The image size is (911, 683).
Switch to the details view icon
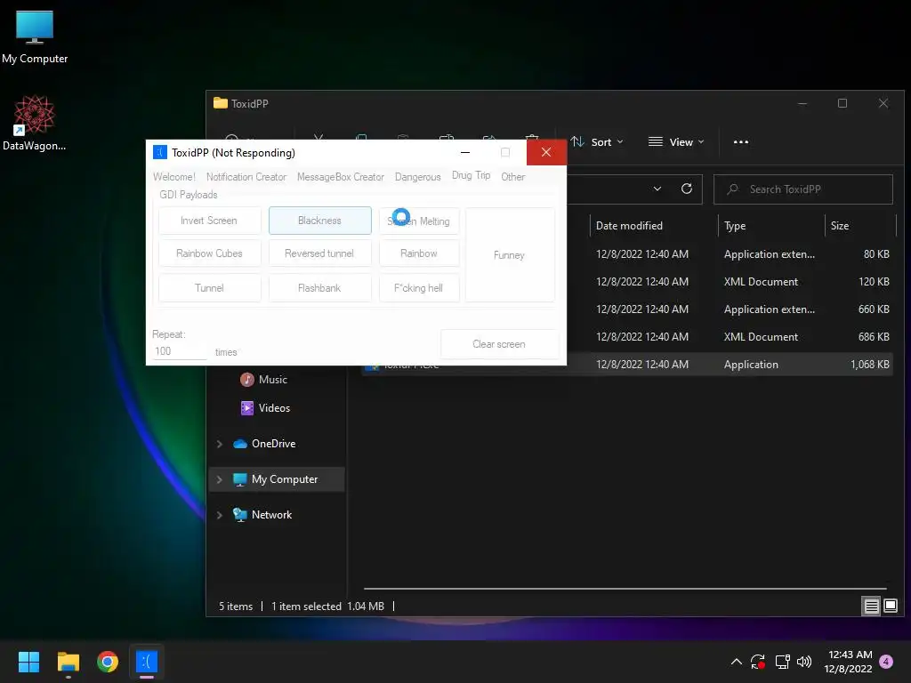point(872,607)
